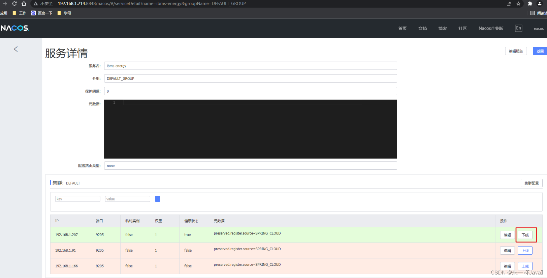Open the browser extensions puzzle icon

(530, 4)
